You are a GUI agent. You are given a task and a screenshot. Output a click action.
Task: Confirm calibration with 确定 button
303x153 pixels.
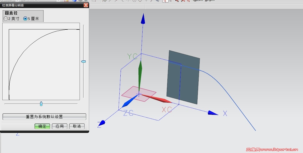42,126
